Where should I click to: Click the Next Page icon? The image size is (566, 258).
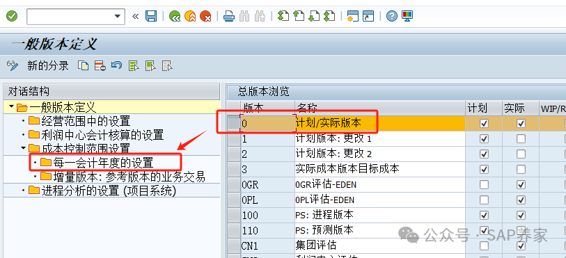(x=314, y=16)
